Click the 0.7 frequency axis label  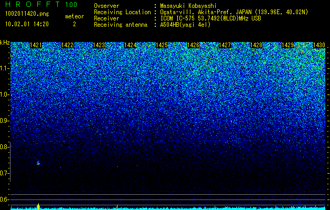point(4,173)
